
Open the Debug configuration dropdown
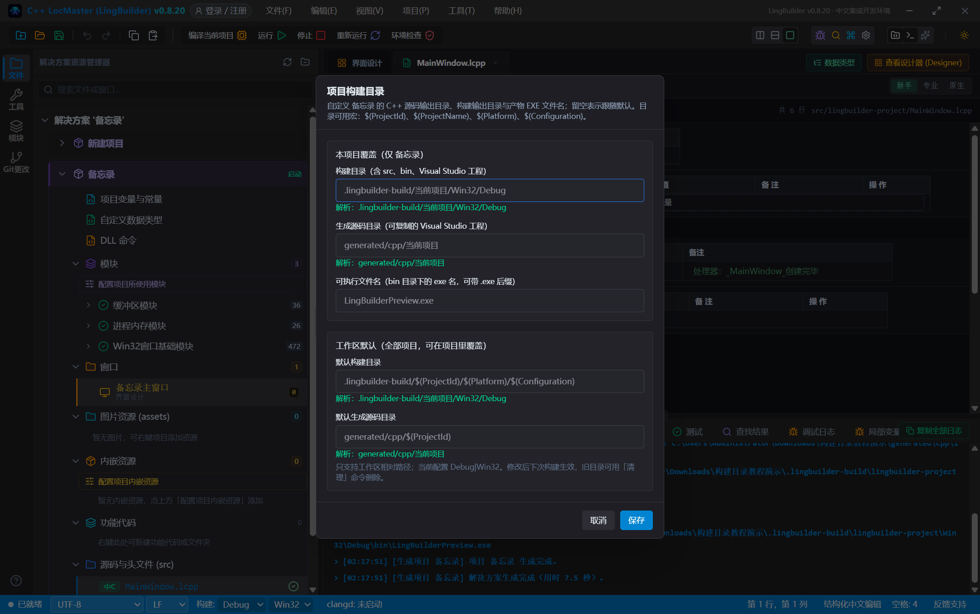(x=242, y=604)
